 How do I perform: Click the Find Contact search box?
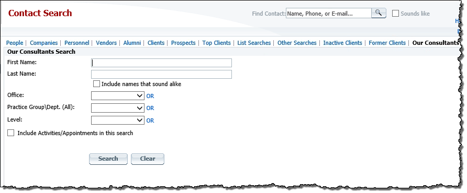point(328,14)
